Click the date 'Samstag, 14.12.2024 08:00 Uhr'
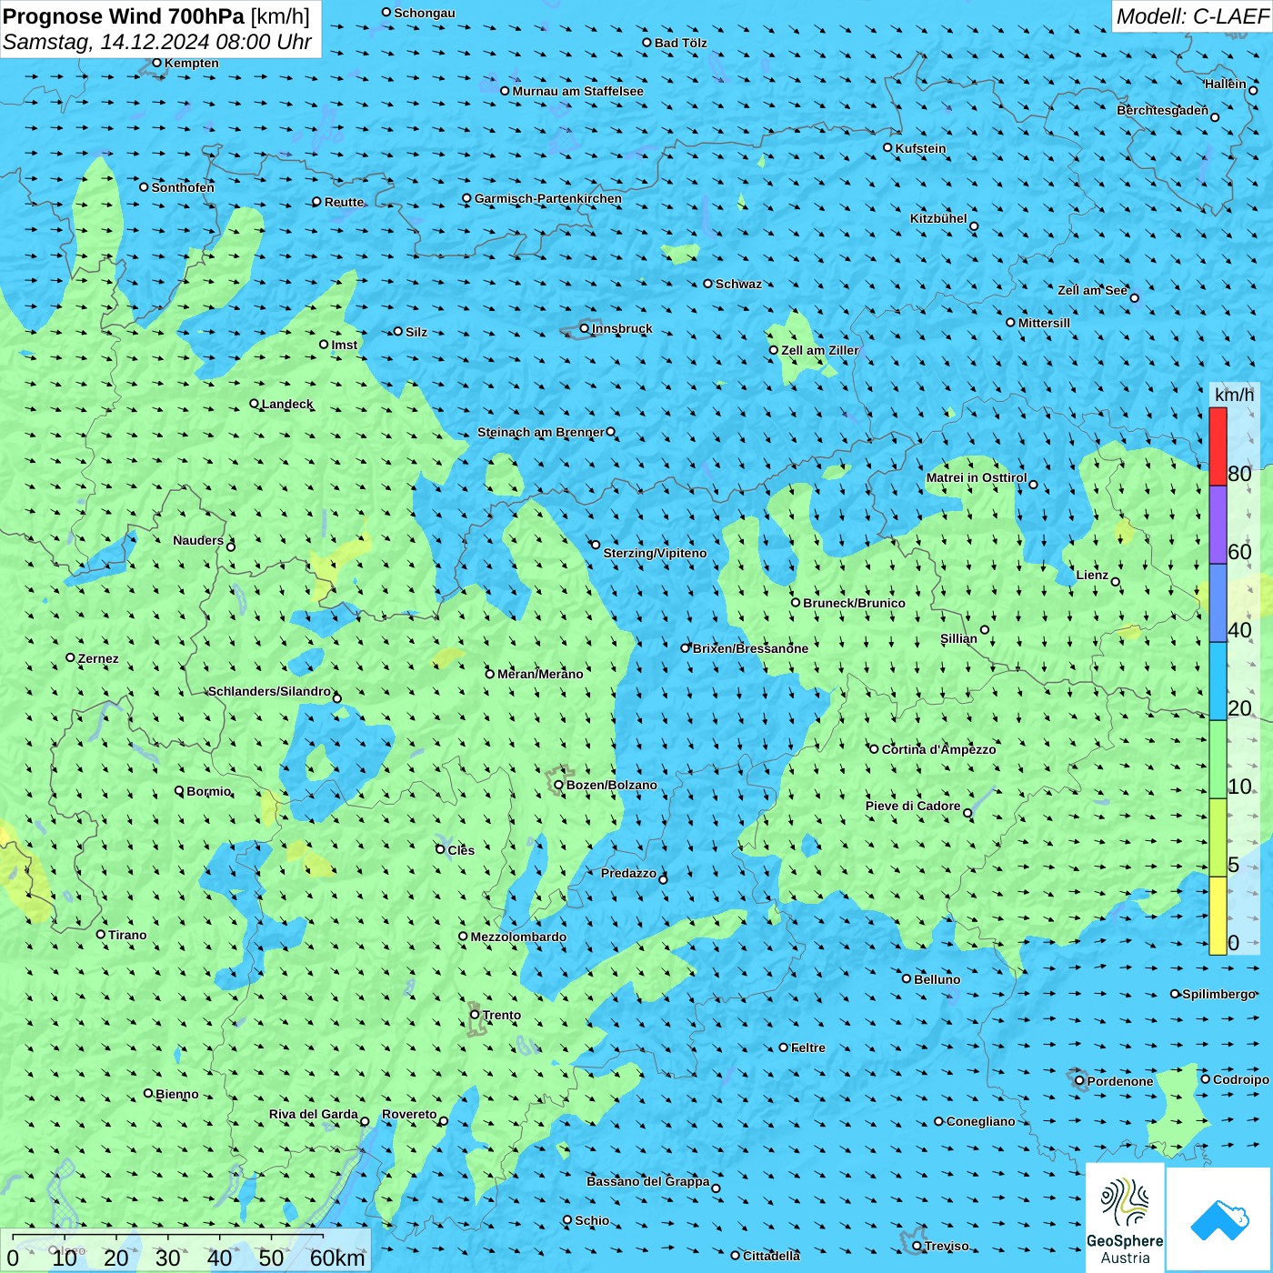The width and height of the screenshot is (1273, 1273). (x=157, y=42)
